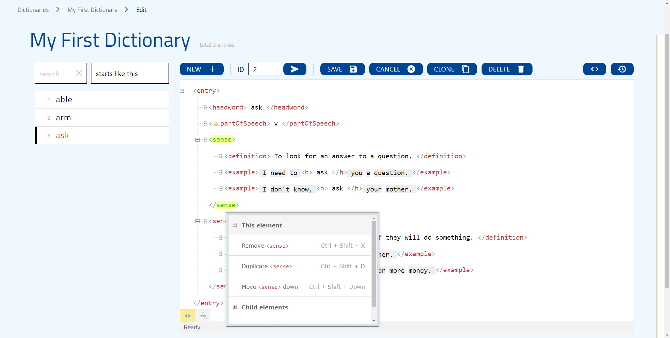Click the DELETE entry button

click(506, 69)
